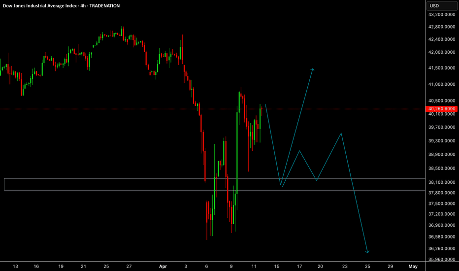
Task: Click the May month label on time axis
Action: tap(413, 266)
